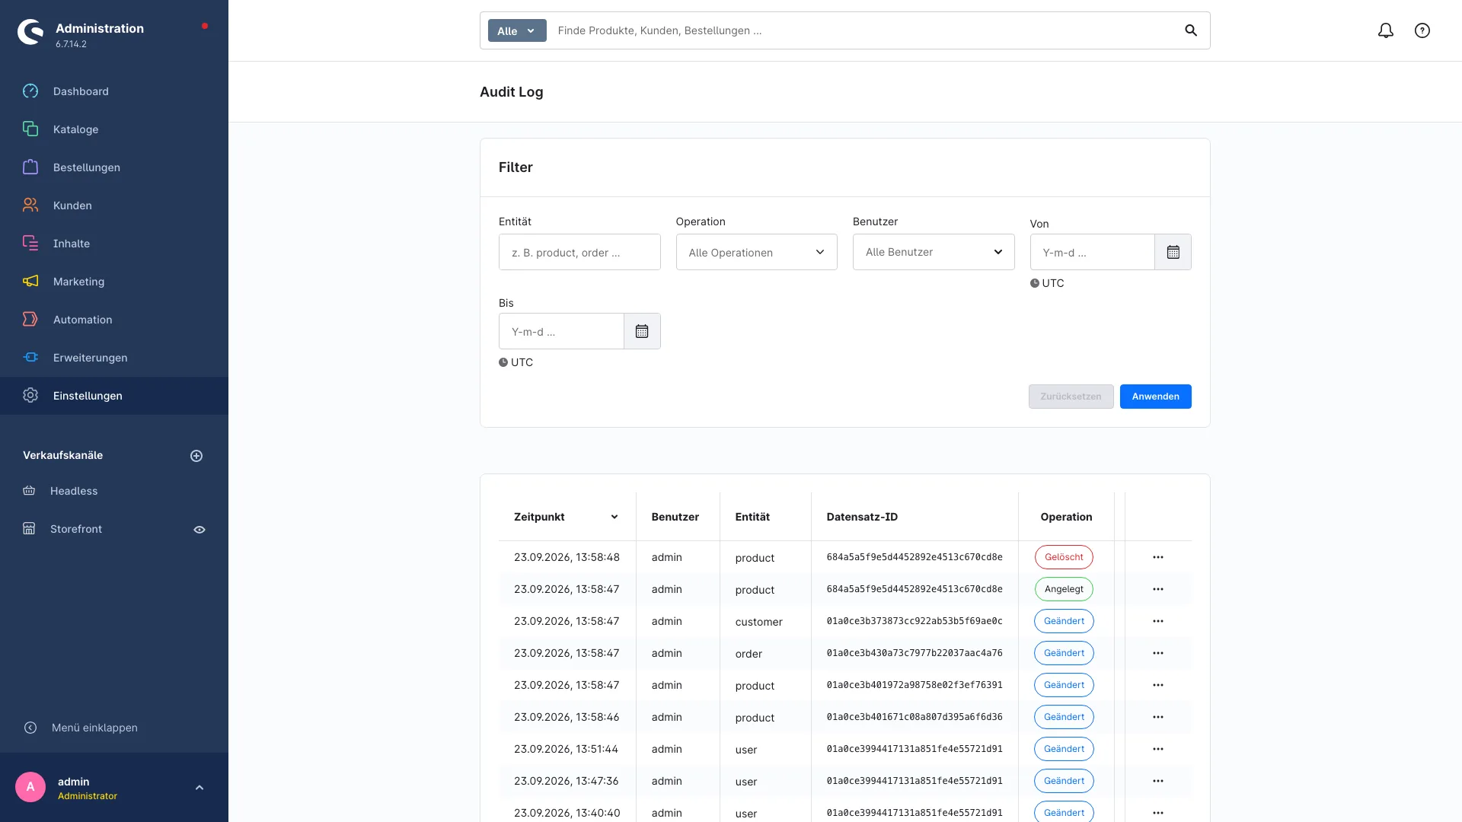The width and height of the screenshot is (1462, 822).
Task: Click the Storefront shop icon
Action: click(29, 529)
